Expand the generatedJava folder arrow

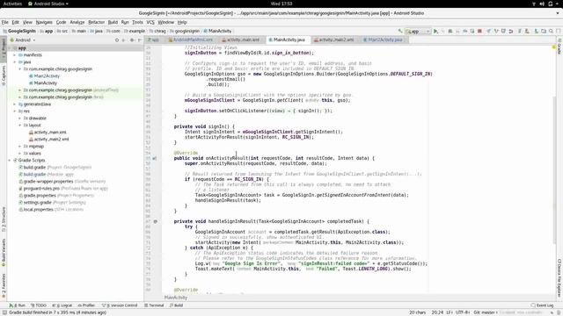coord(15,104)
